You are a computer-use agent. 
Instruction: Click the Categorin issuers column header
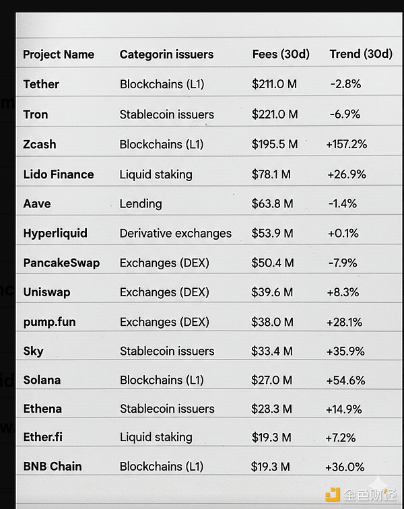point(166,55)
